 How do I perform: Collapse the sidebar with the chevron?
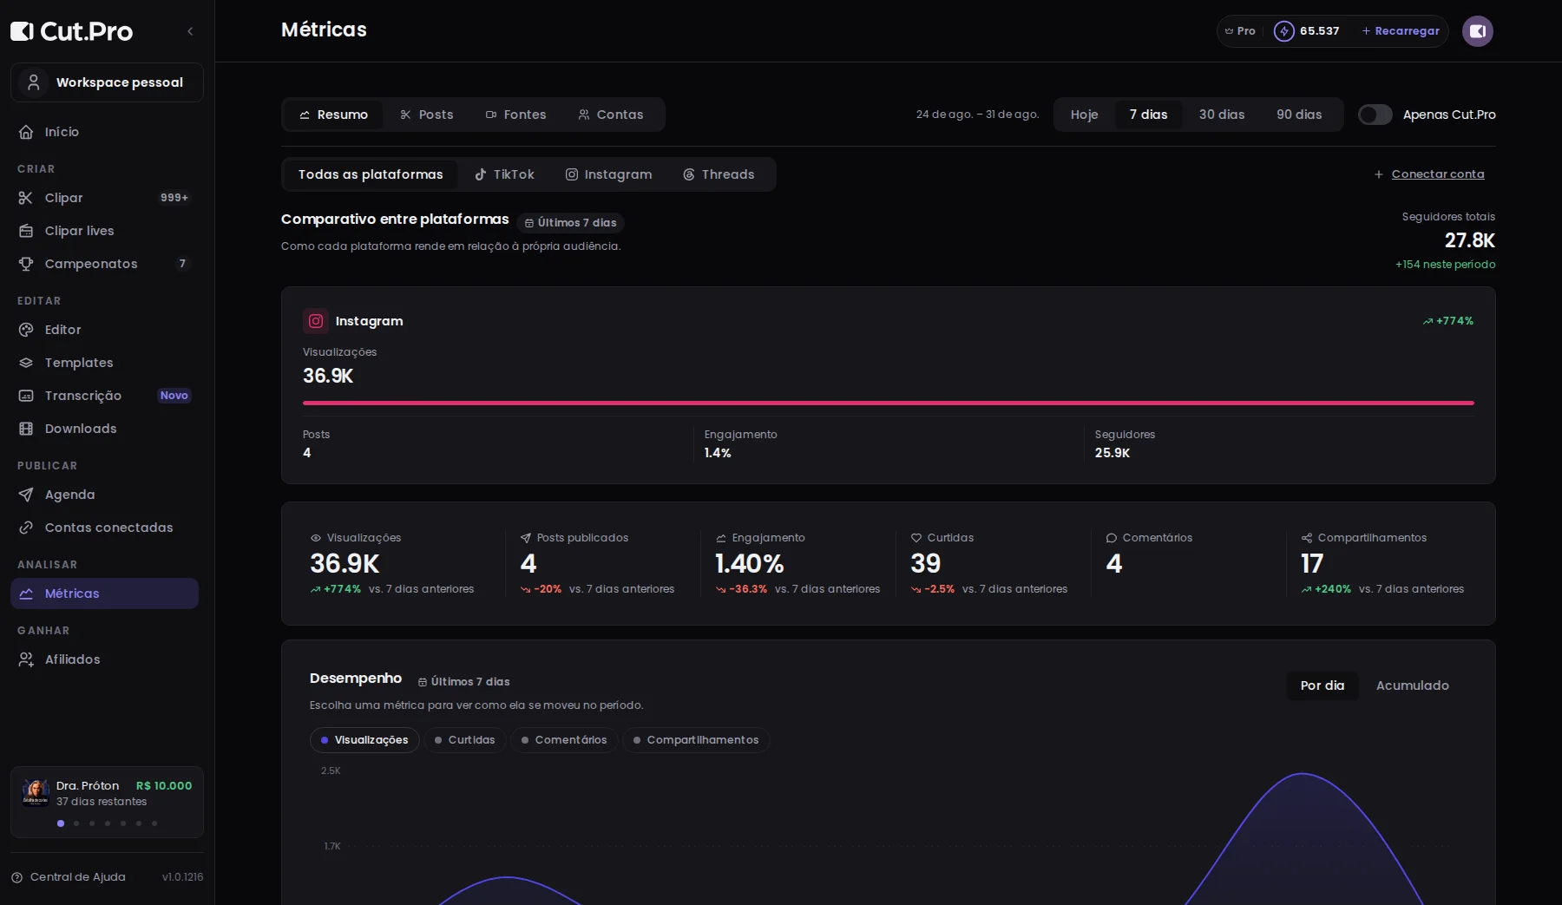pos(190,31)
